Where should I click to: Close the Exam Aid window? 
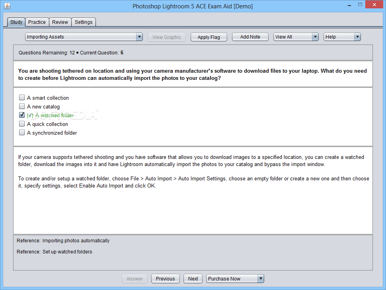pyautogui.click(x=374, y=5)
